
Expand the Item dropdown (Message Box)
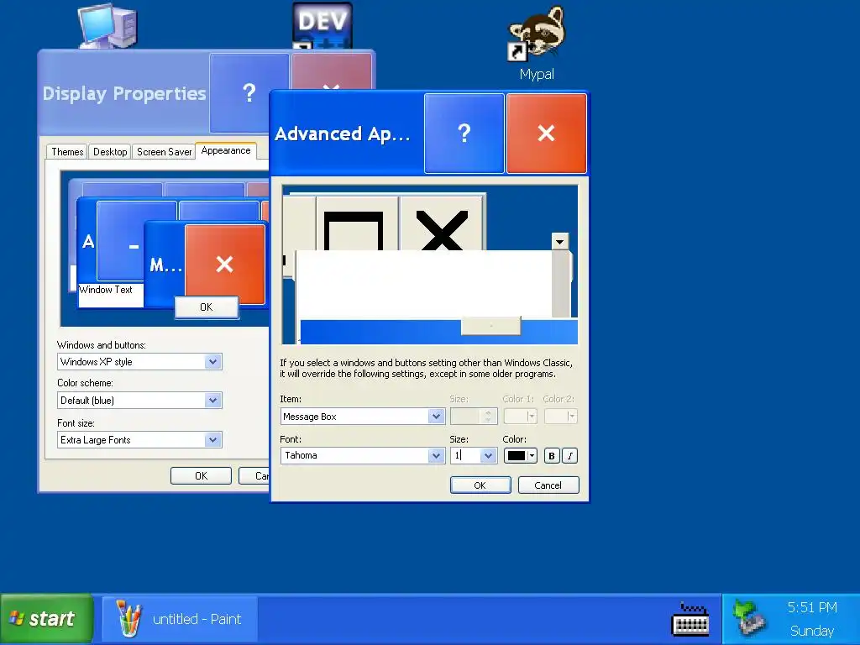point(436,417)
